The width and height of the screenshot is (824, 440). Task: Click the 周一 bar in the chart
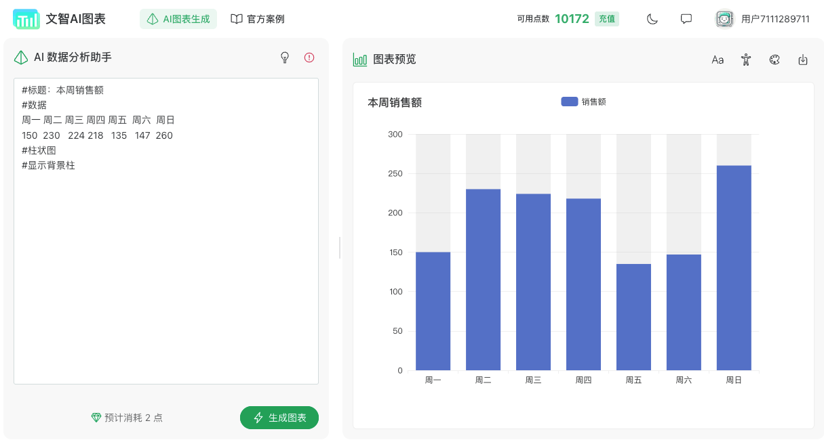[x=433, y=311]
